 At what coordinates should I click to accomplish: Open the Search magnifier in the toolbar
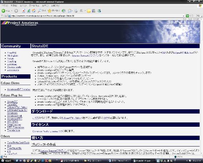[39, 11]
